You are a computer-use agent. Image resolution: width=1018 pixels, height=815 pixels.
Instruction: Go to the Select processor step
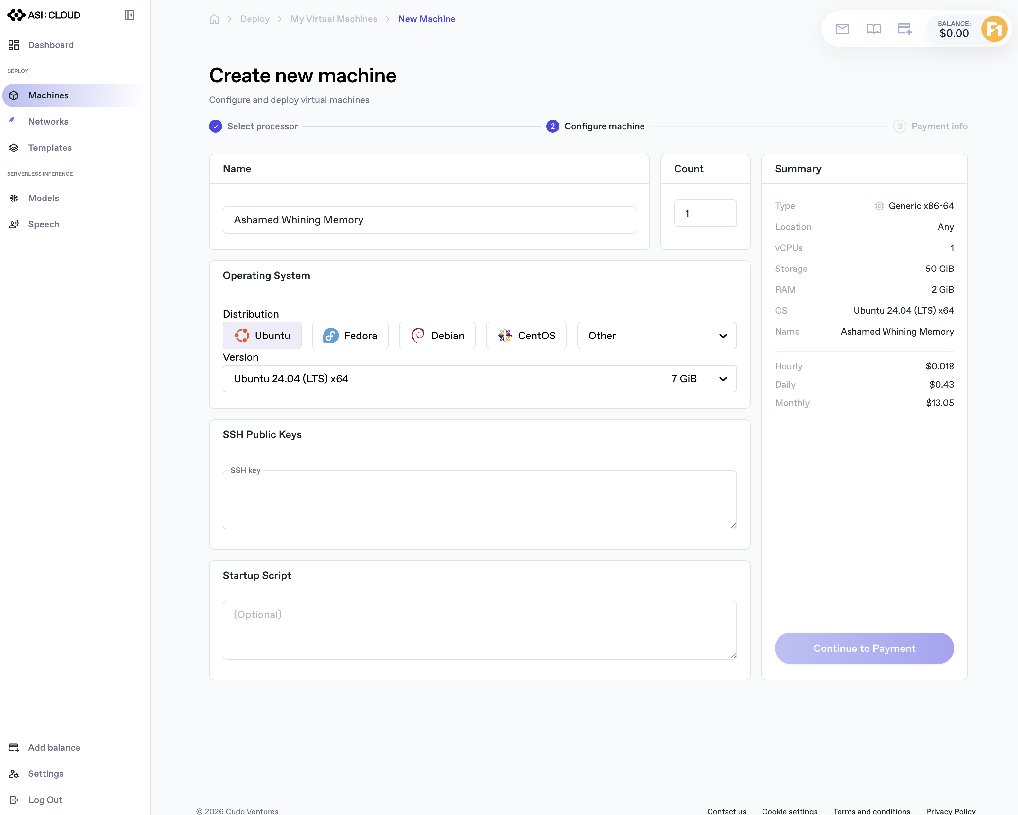(x=254, y=126)
